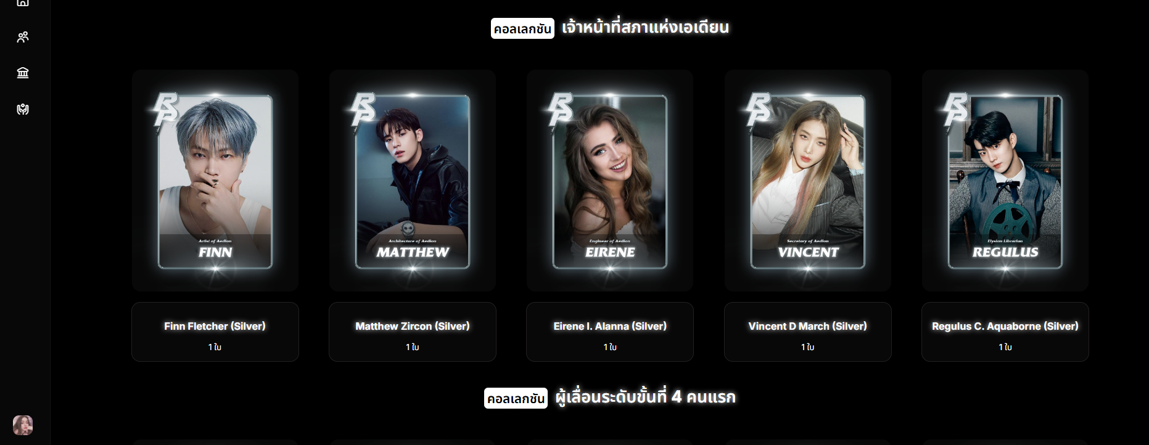View the VINCENT card thumbnail

point(808,182)
